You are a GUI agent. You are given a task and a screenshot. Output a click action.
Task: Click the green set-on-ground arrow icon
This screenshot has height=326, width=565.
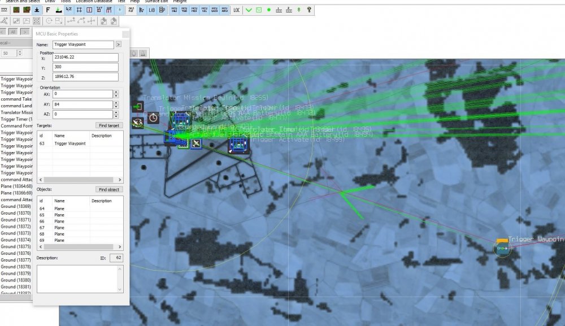point(58,10)
